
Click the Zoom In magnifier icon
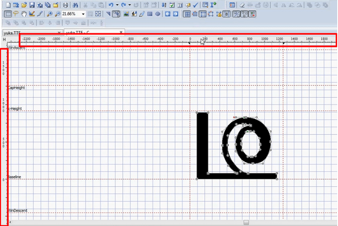click(x=50, y=14)
